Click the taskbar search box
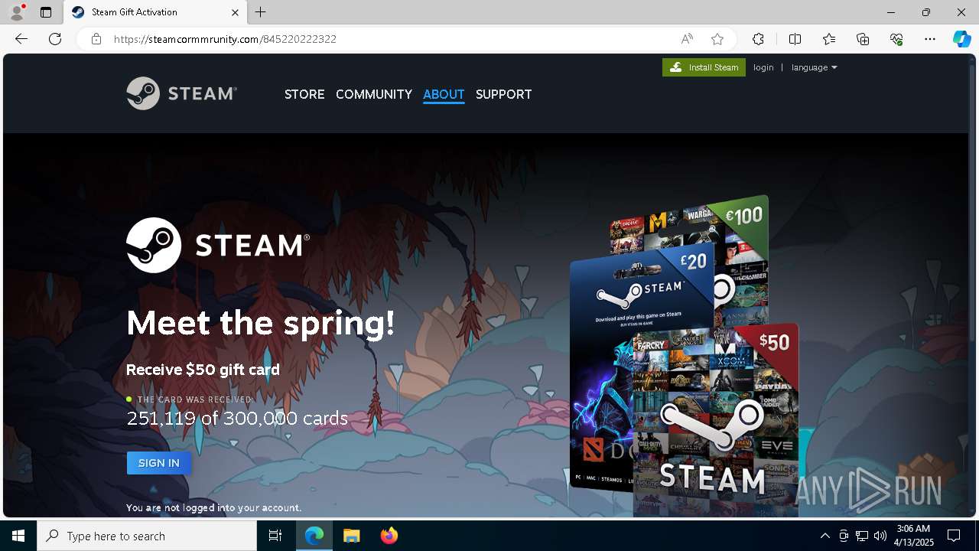979x551 pixels. click(x=147, y=536)
